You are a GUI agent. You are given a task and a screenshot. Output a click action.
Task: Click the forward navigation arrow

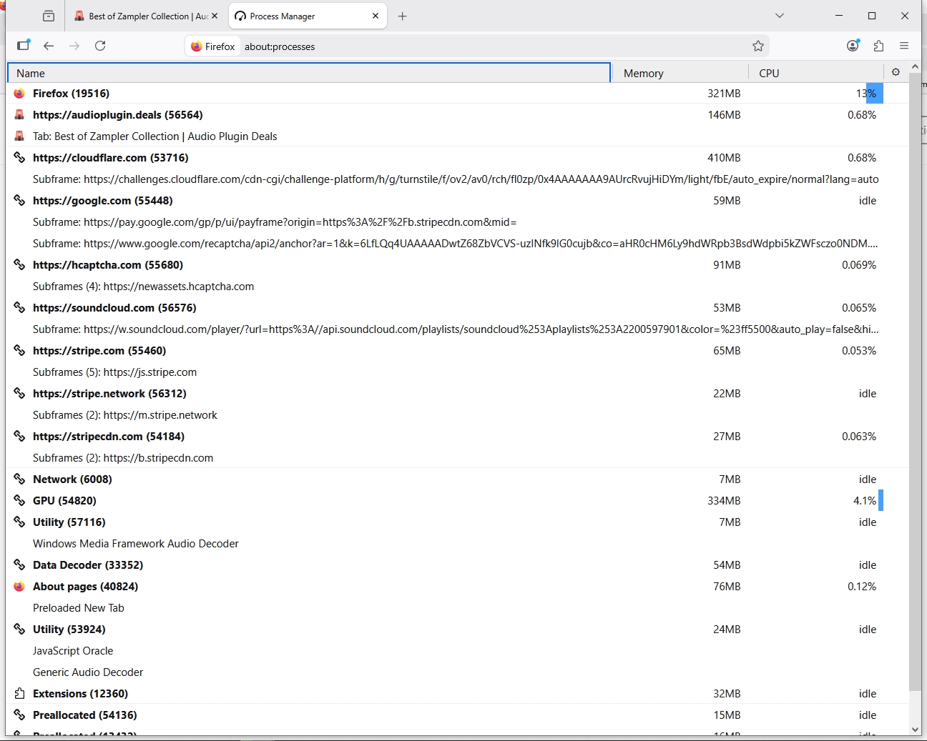pos(74,46)
